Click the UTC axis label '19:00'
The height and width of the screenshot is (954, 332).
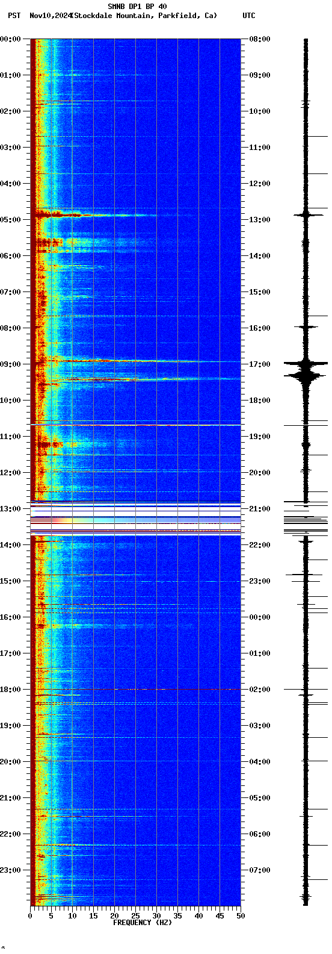[x=260, y=437]
